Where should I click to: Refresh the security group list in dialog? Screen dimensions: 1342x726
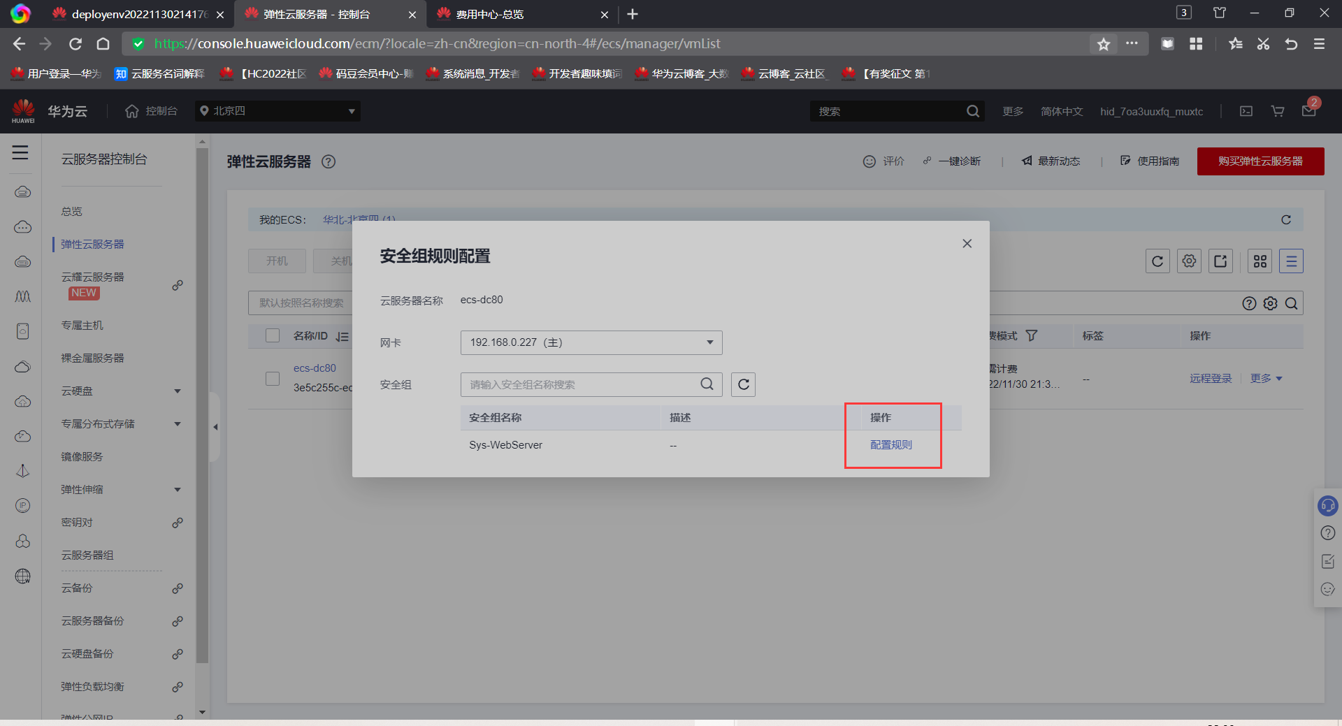click(743, 384)
